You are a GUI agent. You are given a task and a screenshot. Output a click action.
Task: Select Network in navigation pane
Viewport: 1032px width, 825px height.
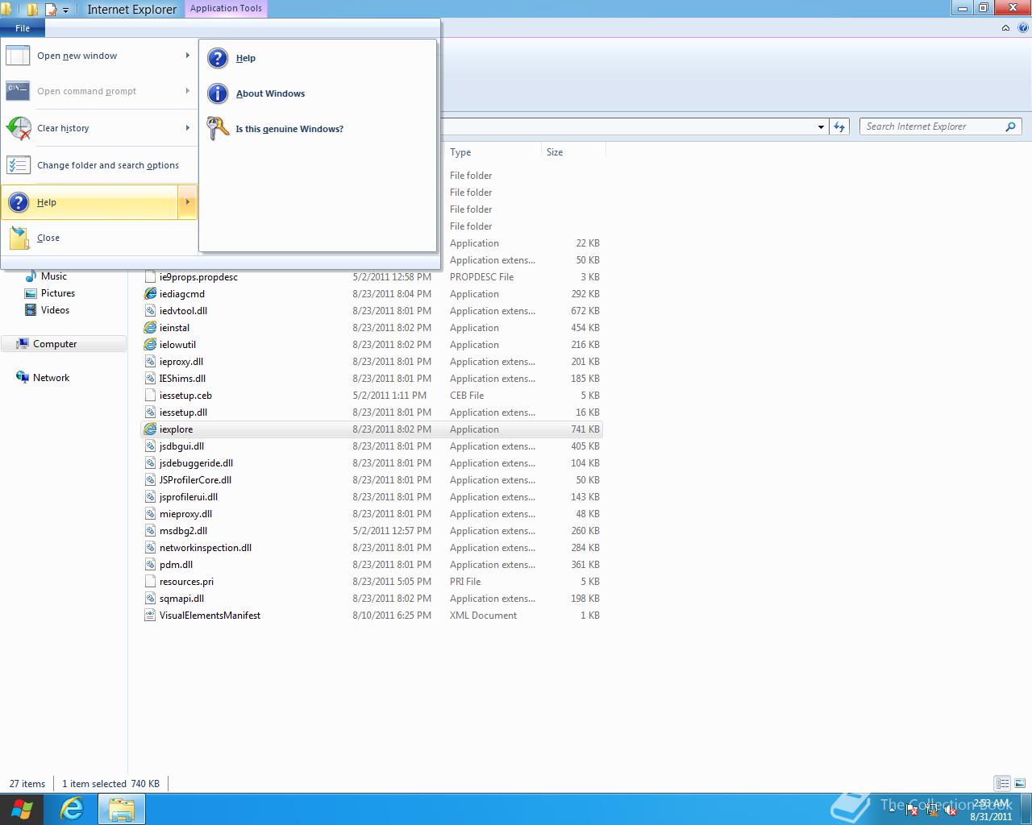[x=51, y=378]
